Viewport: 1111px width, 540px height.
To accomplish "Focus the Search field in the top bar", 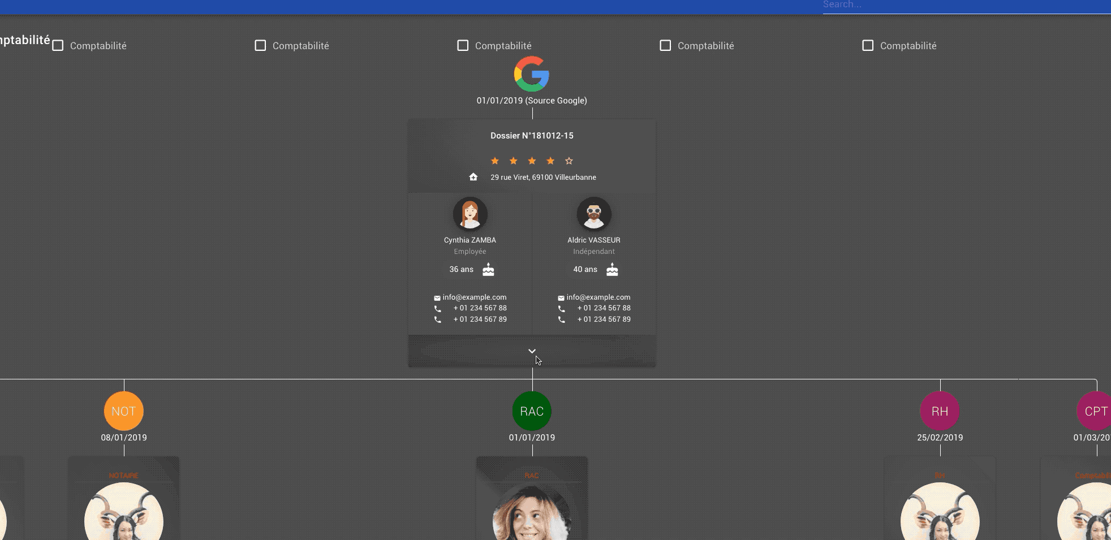I will tap(967, 6).
